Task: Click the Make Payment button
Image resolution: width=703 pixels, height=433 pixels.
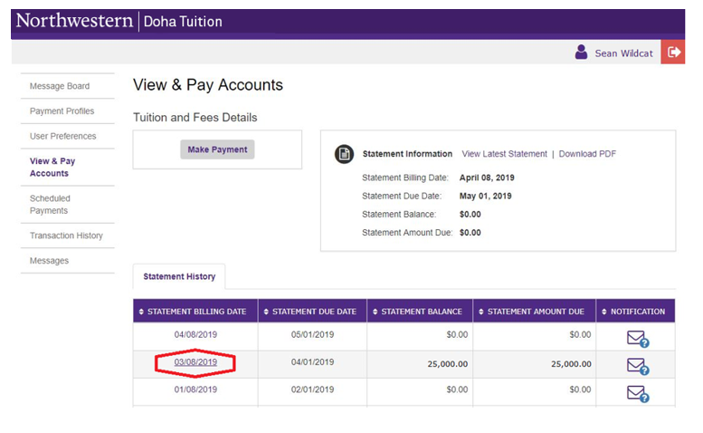Action: point(217,149)
